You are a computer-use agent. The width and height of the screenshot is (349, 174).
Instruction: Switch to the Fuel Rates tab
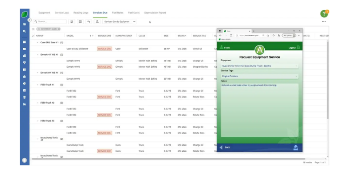[x=118, y=13]
